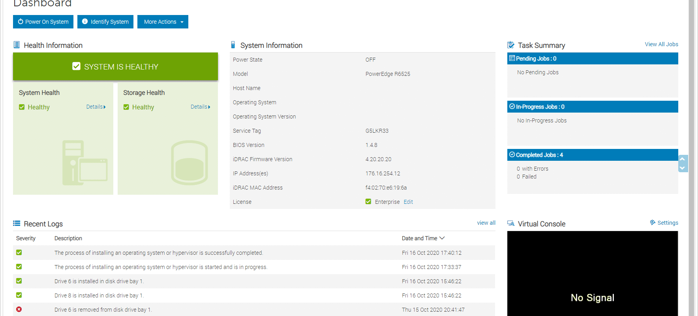Click the Virtual Console Settings gear icon
Viewport: 698px width, 316px height.
(653, 222)
